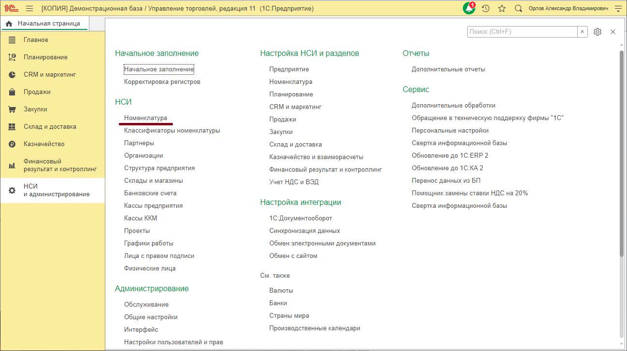The height and width of the screenshot is (351, 627).
Task: Open the Сервис и настройки menu
Action: click(618, 8)
